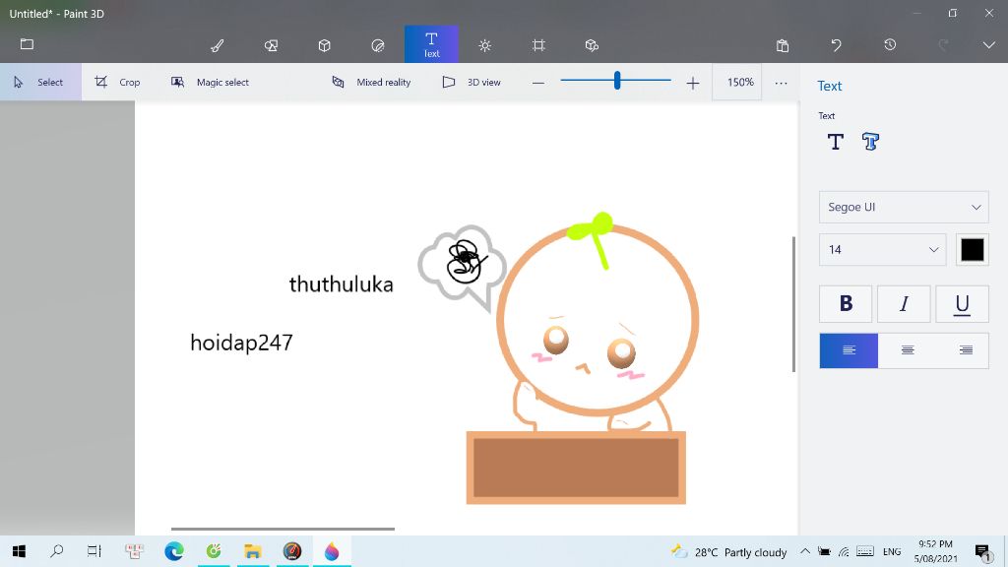
Task: Open the History panel
Action: [x=890, y=45]
